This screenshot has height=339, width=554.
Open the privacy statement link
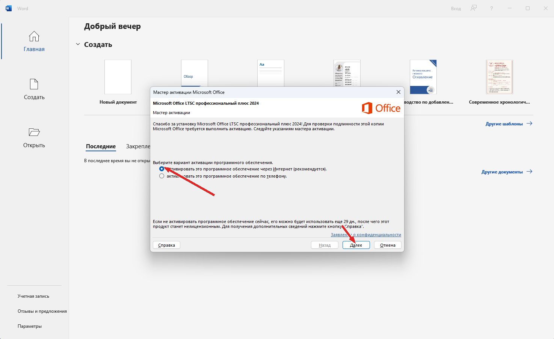pyautogui.click(x=366, y=235)
